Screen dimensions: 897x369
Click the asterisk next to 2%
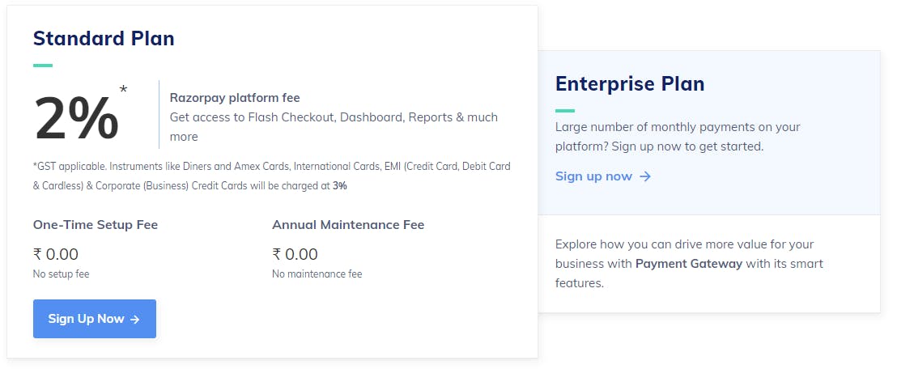(123, 89)
